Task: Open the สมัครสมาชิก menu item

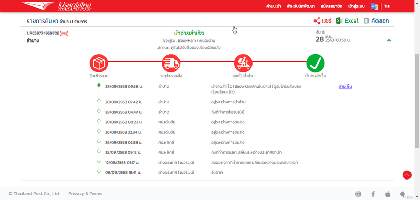Action: pos(331,6)
